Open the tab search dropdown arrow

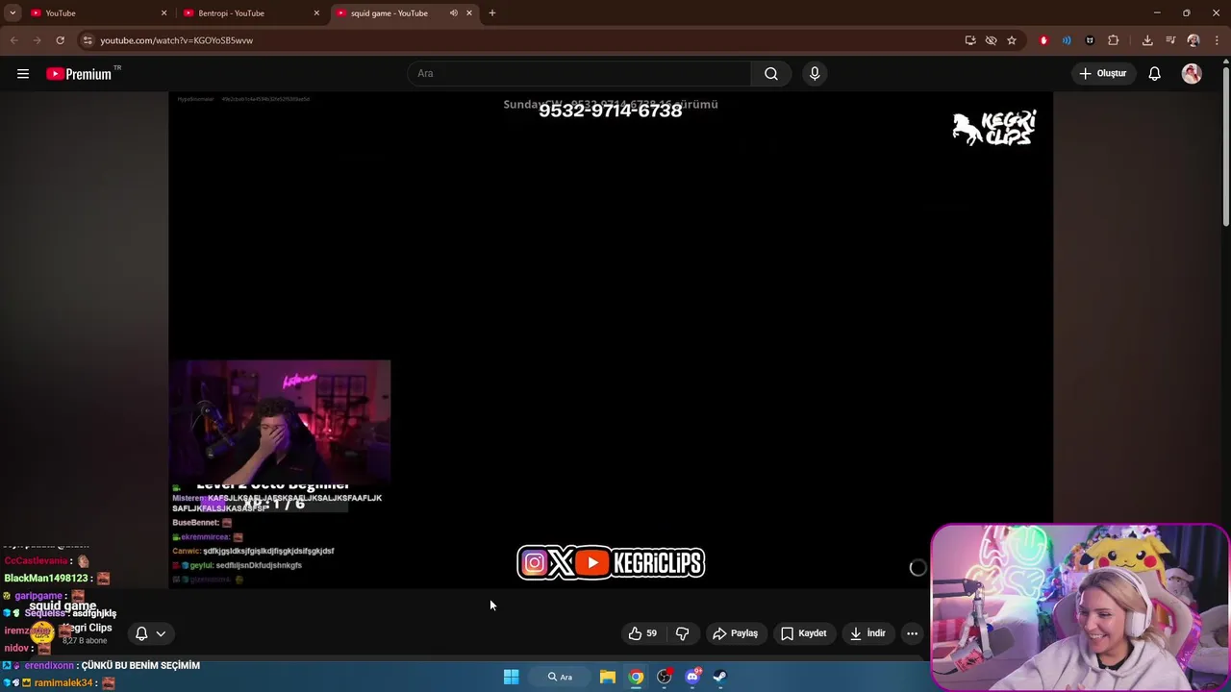point(13,13)
